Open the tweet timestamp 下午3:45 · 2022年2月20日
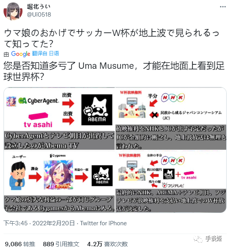This screenshot has width=229, height=249. [x=39, y=223]
